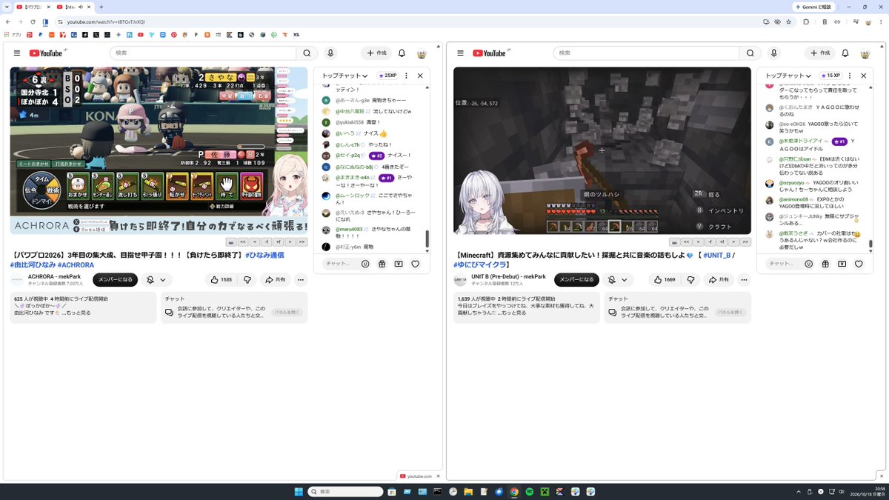This screenshot has height=500, width=889.
Task: Switch to the パワプロ browser tab
Action: pyautogui.click(x=34, y=7)
